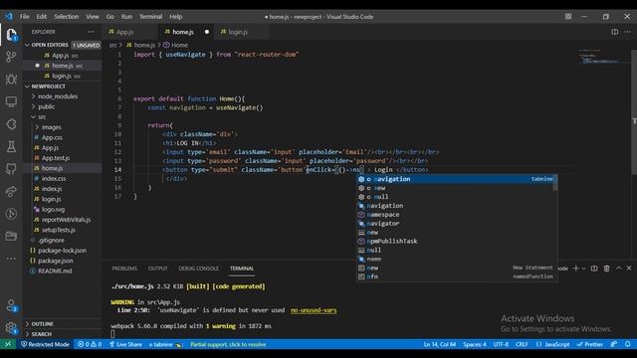This screenshot has width=637, height=358.
Task: Click the tabnine status item
Action: point(165,344)
